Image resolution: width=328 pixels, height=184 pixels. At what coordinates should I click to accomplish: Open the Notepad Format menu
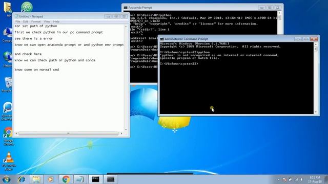point(36,21)
